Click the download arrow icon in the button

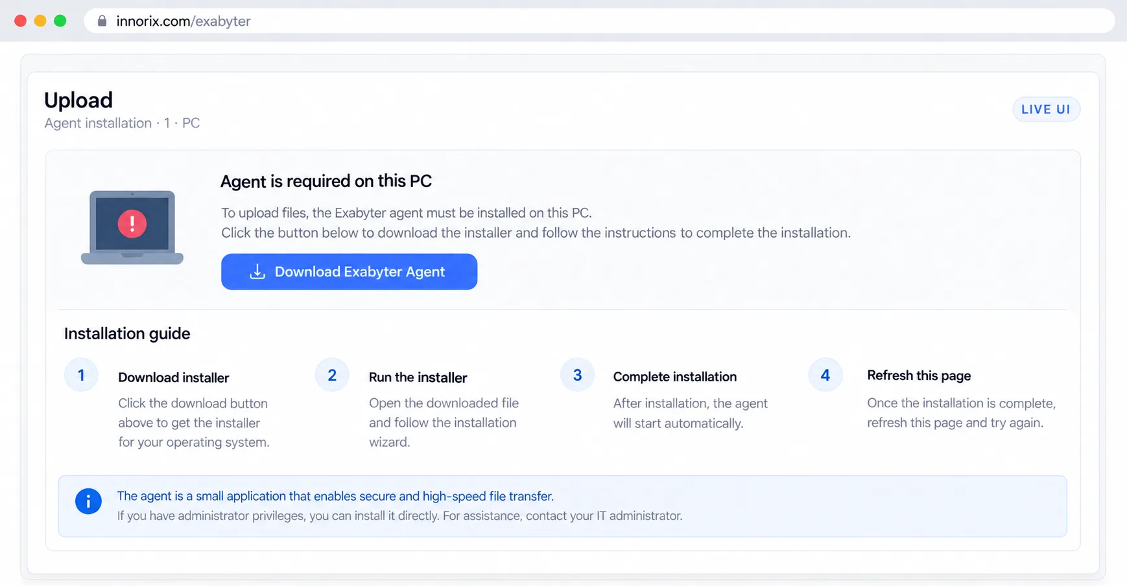pos(257,271)
